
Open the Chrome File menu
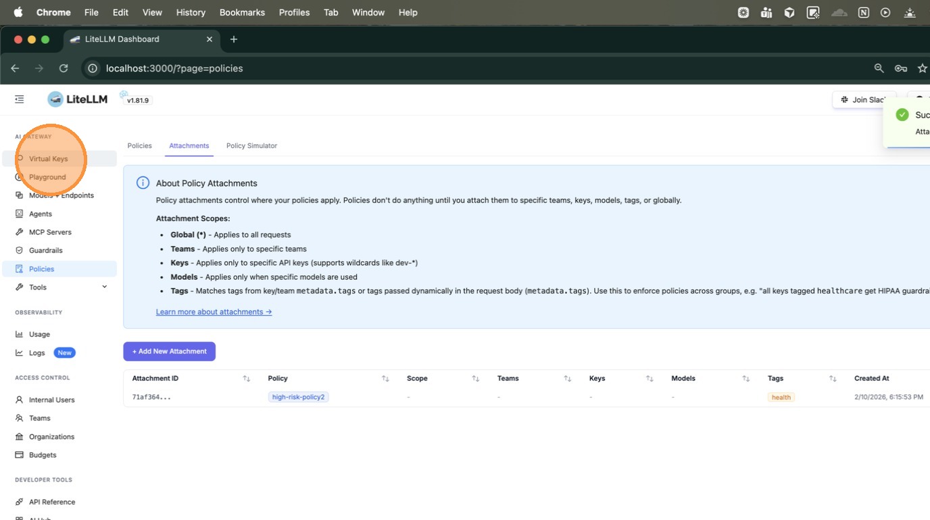(91, 12)
